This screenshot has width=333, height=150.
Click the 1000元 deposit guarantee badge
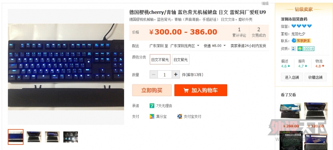pos(306,49)
